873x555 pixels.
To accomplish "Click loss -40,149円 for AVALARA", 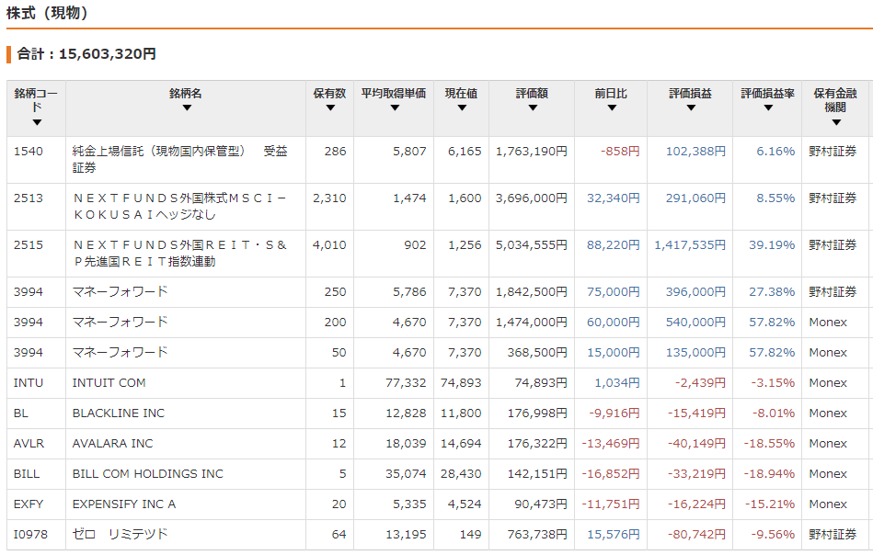I will point(697,444).
